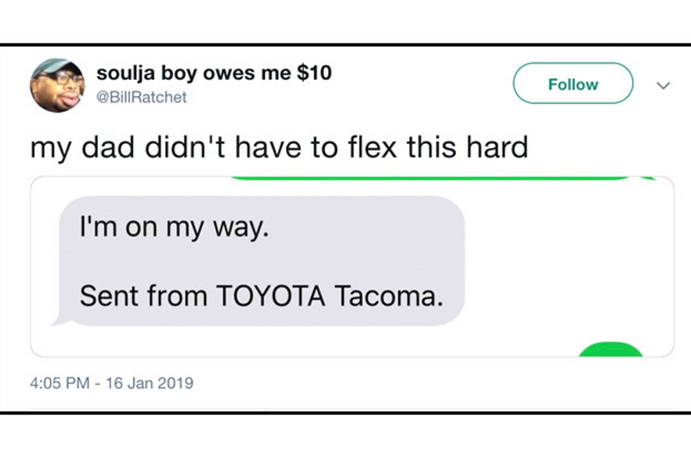The image size is (691, 459).
Task: Open the chevron menu beside Follow
Action: [x=664, y=85]
